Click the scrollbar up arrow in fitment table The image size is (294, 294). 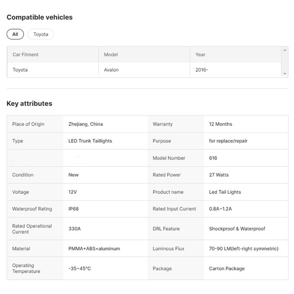(284, 50)
